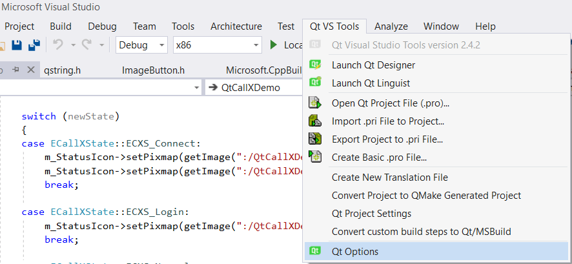Screen dimensions: 572x264
Task: Click 'ECXS_Login' case label
Action: coord(156,212)
